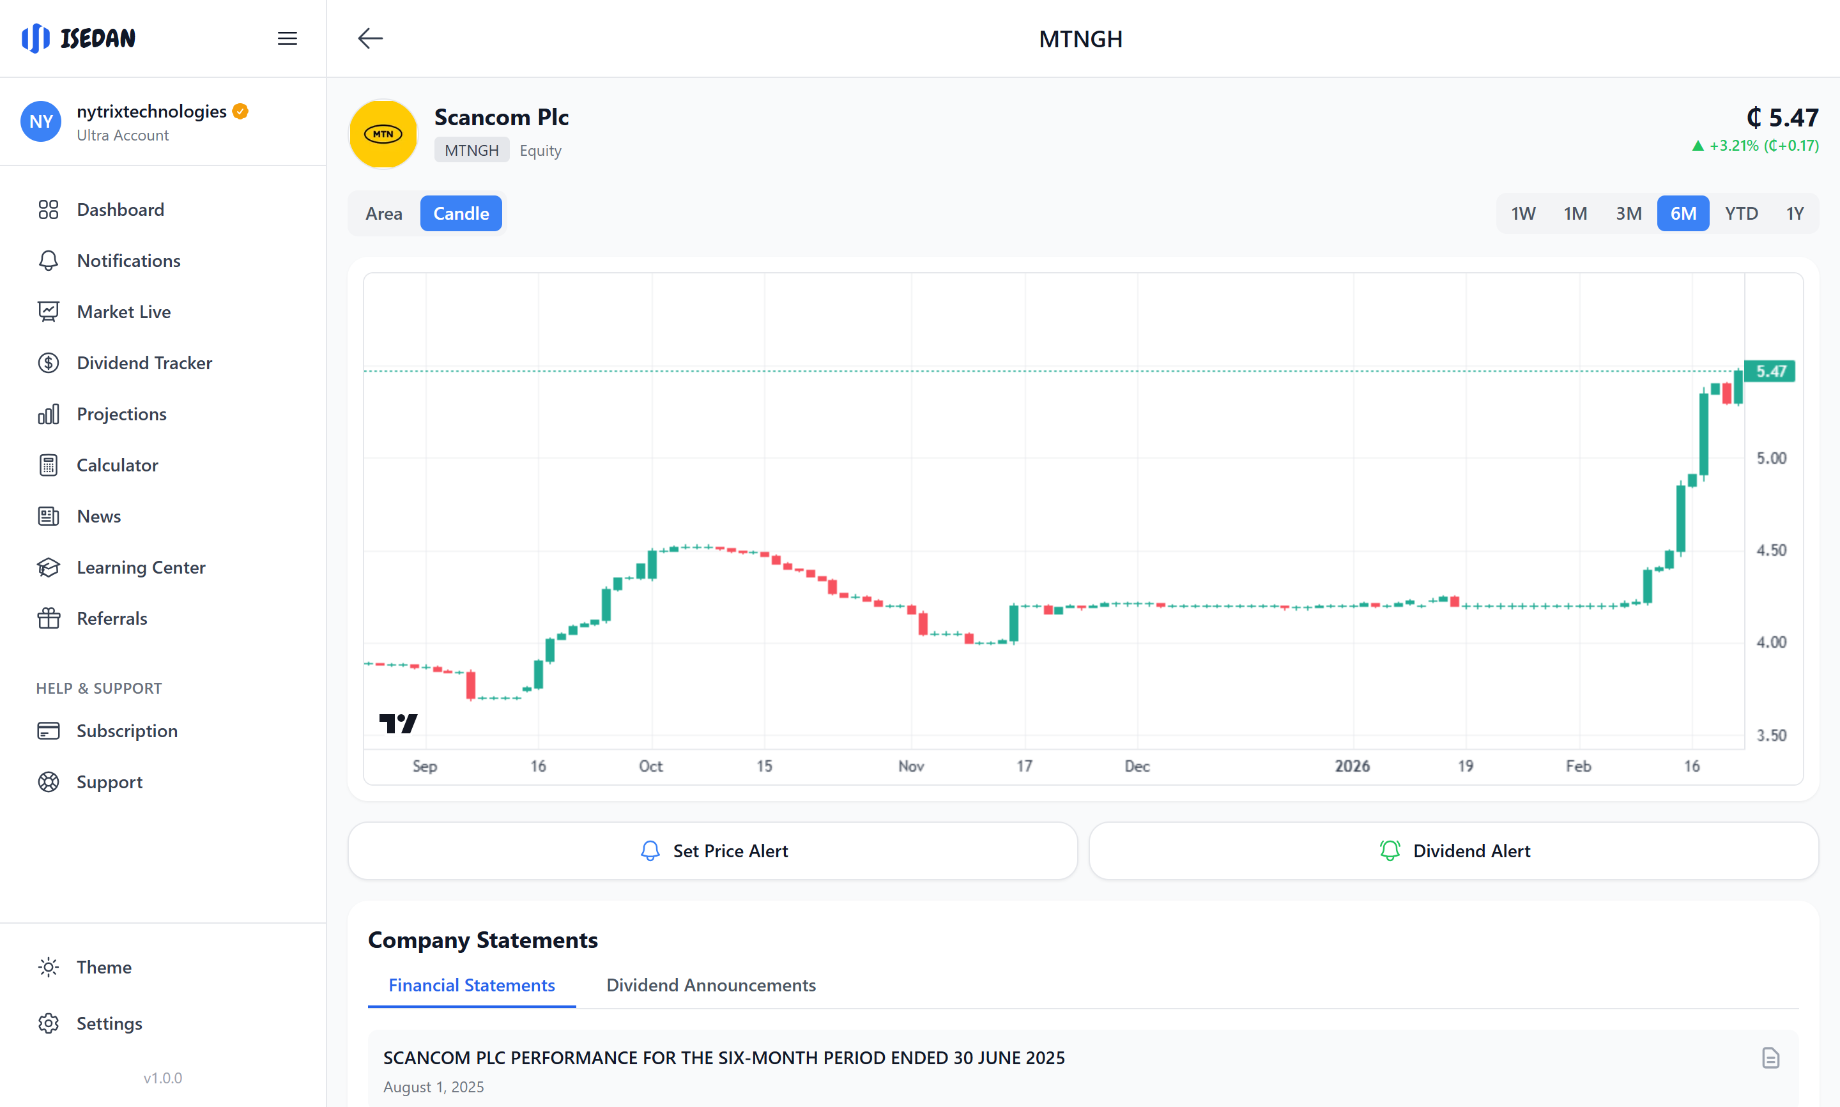Select Market Live in the sidebar
The height and width of the screenshot is (1107, 1840).
click(123, 311)
